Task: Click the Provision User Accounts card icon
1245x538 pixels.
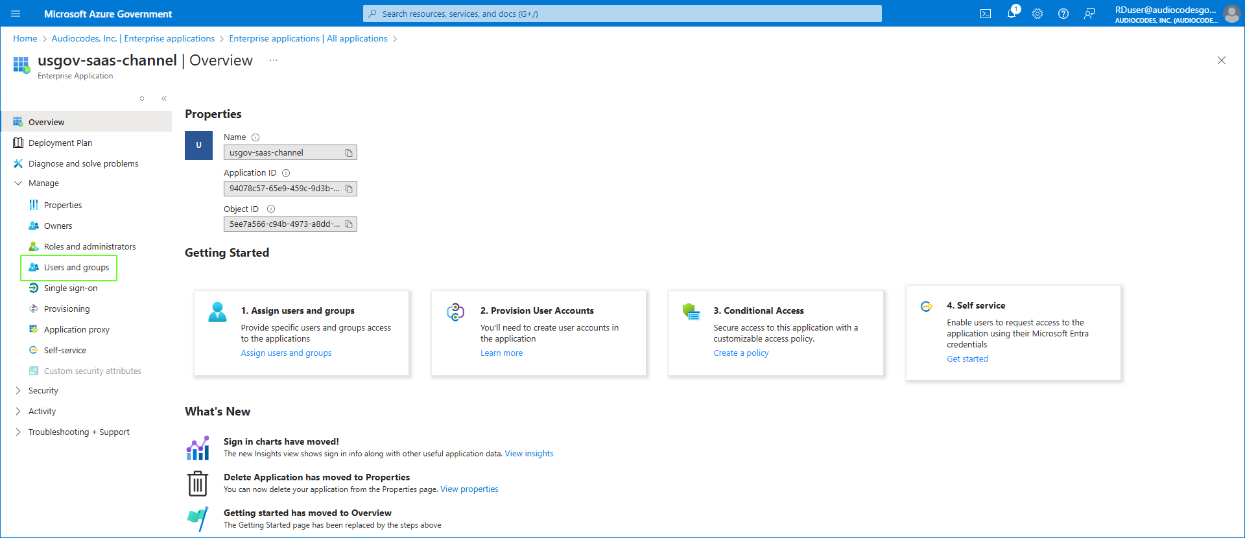Action: 456,312
